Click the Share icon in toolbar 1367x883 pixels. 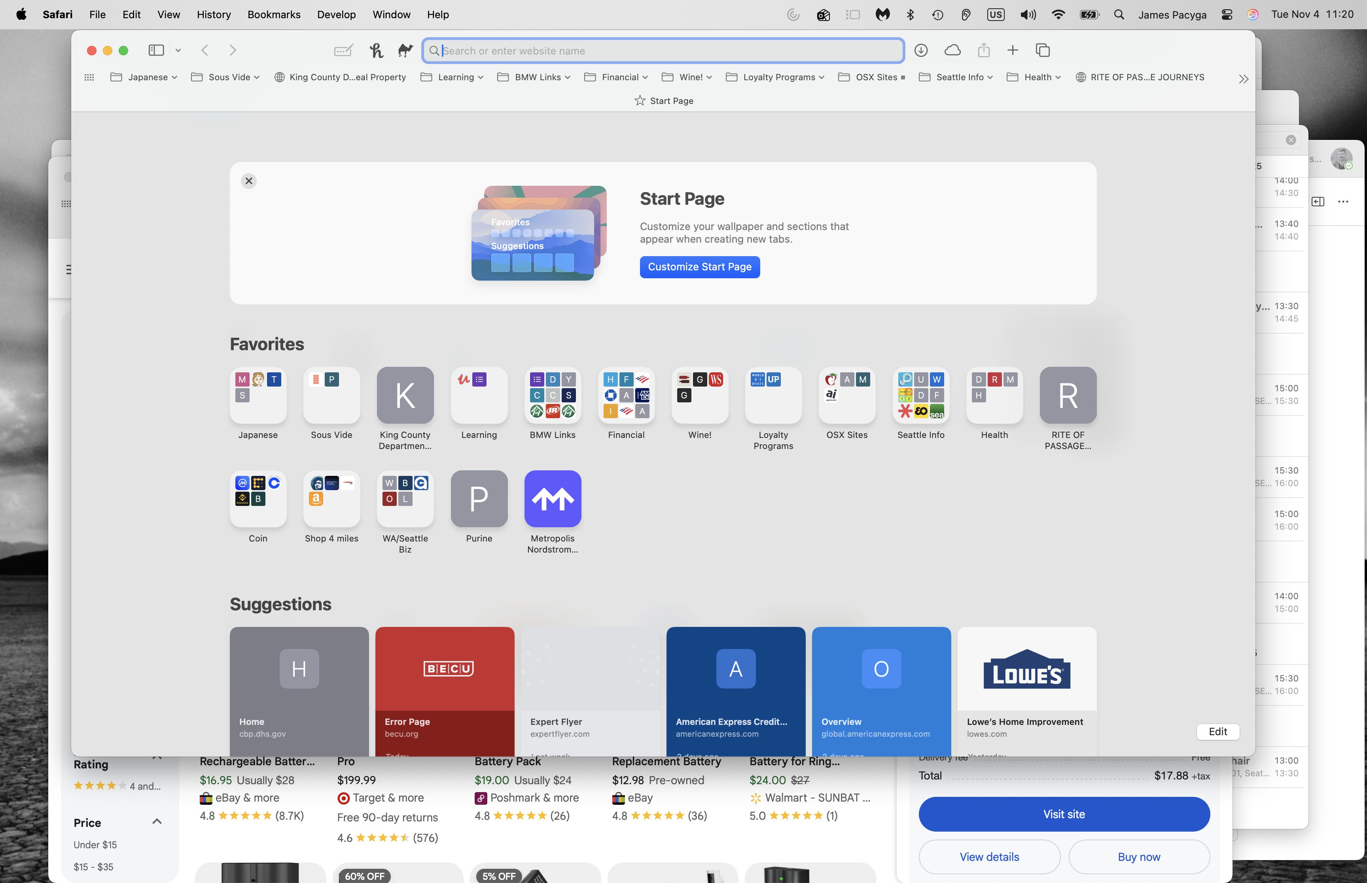tap(983, 51)
